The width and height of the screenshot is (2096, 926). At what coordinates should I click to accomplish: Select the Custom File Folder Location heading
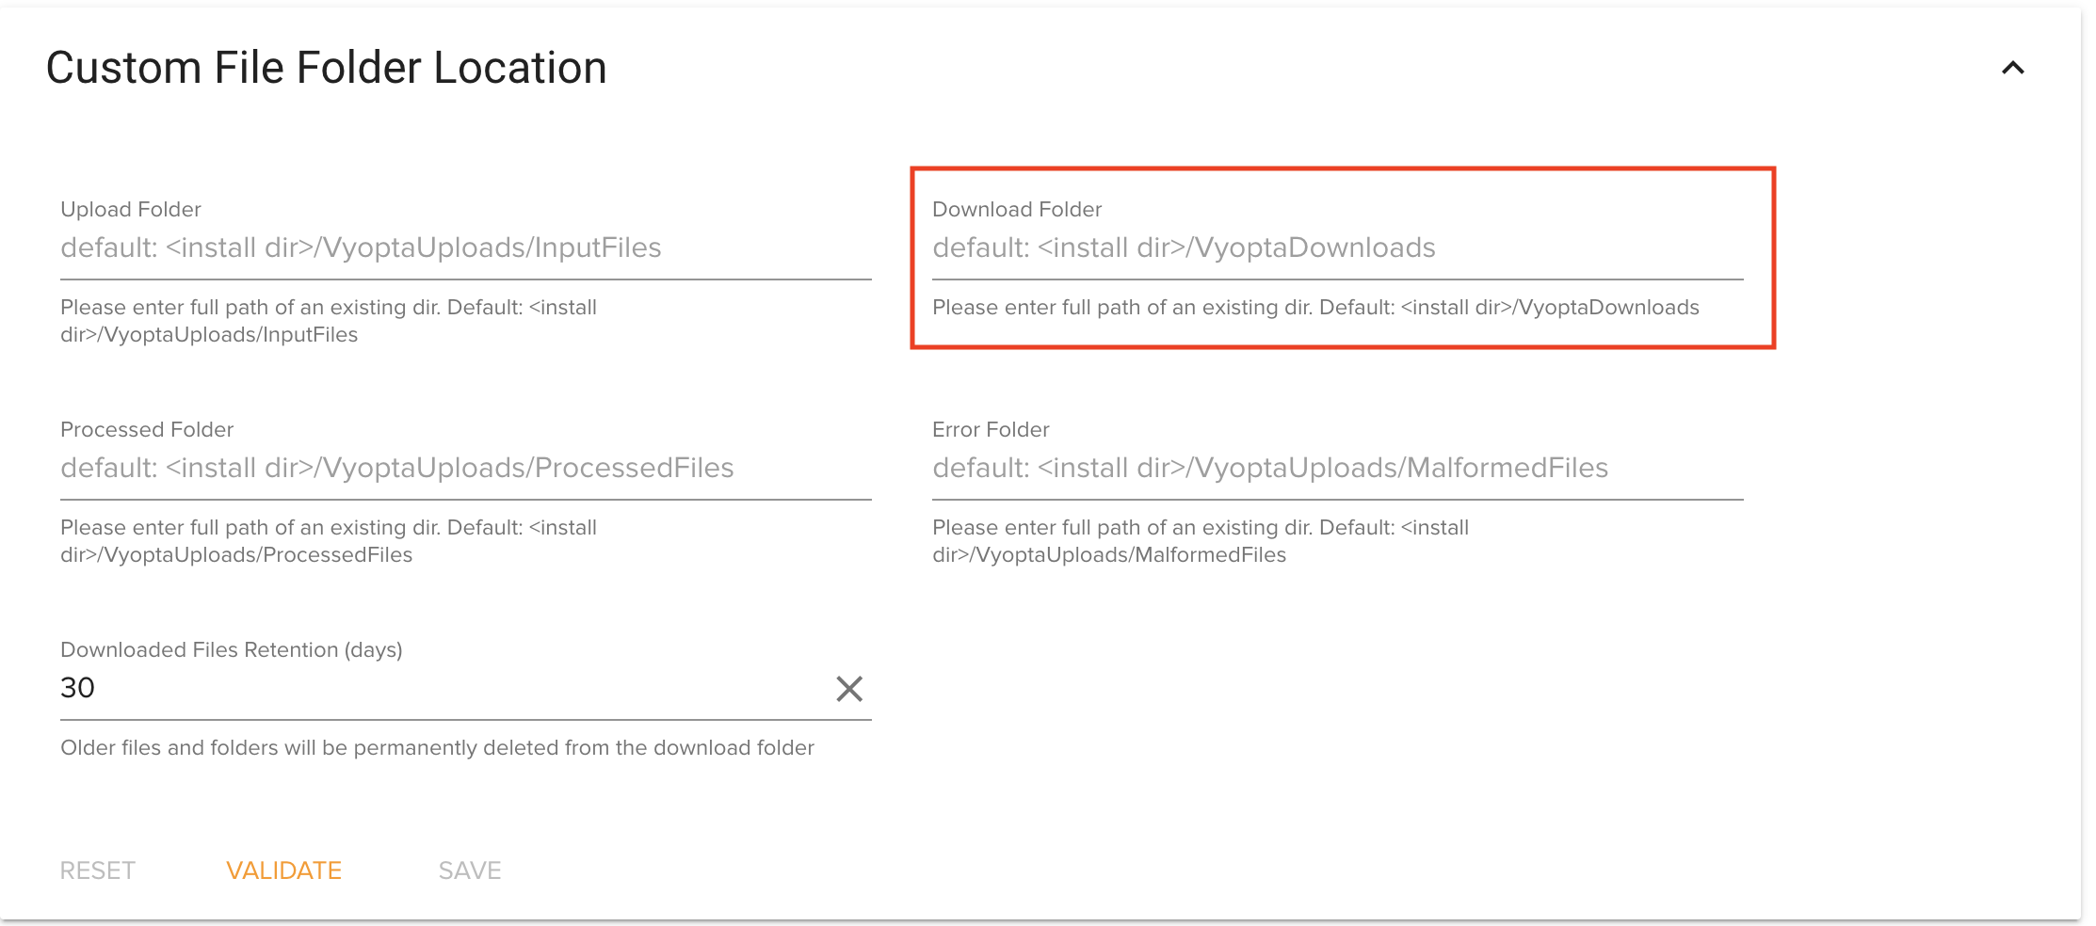point(326,68)
